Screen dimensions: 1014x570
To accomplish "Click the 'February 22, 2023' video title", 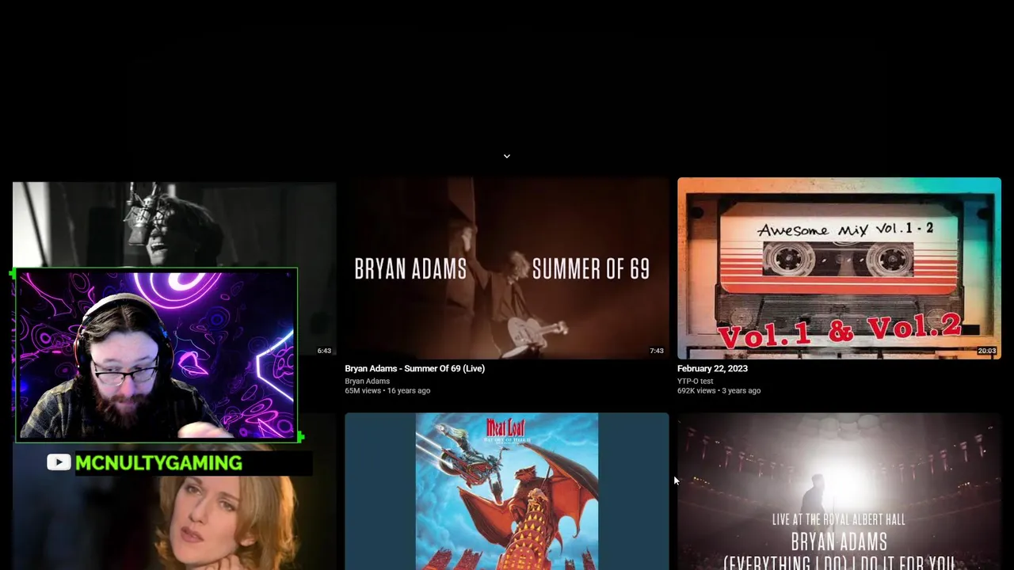I will pyautogui.click(x=712, y=368).
